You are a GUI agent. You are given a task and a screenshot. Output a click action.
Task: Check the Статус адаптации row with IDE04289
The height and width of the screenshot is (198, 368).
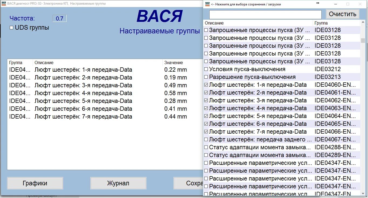206,155
